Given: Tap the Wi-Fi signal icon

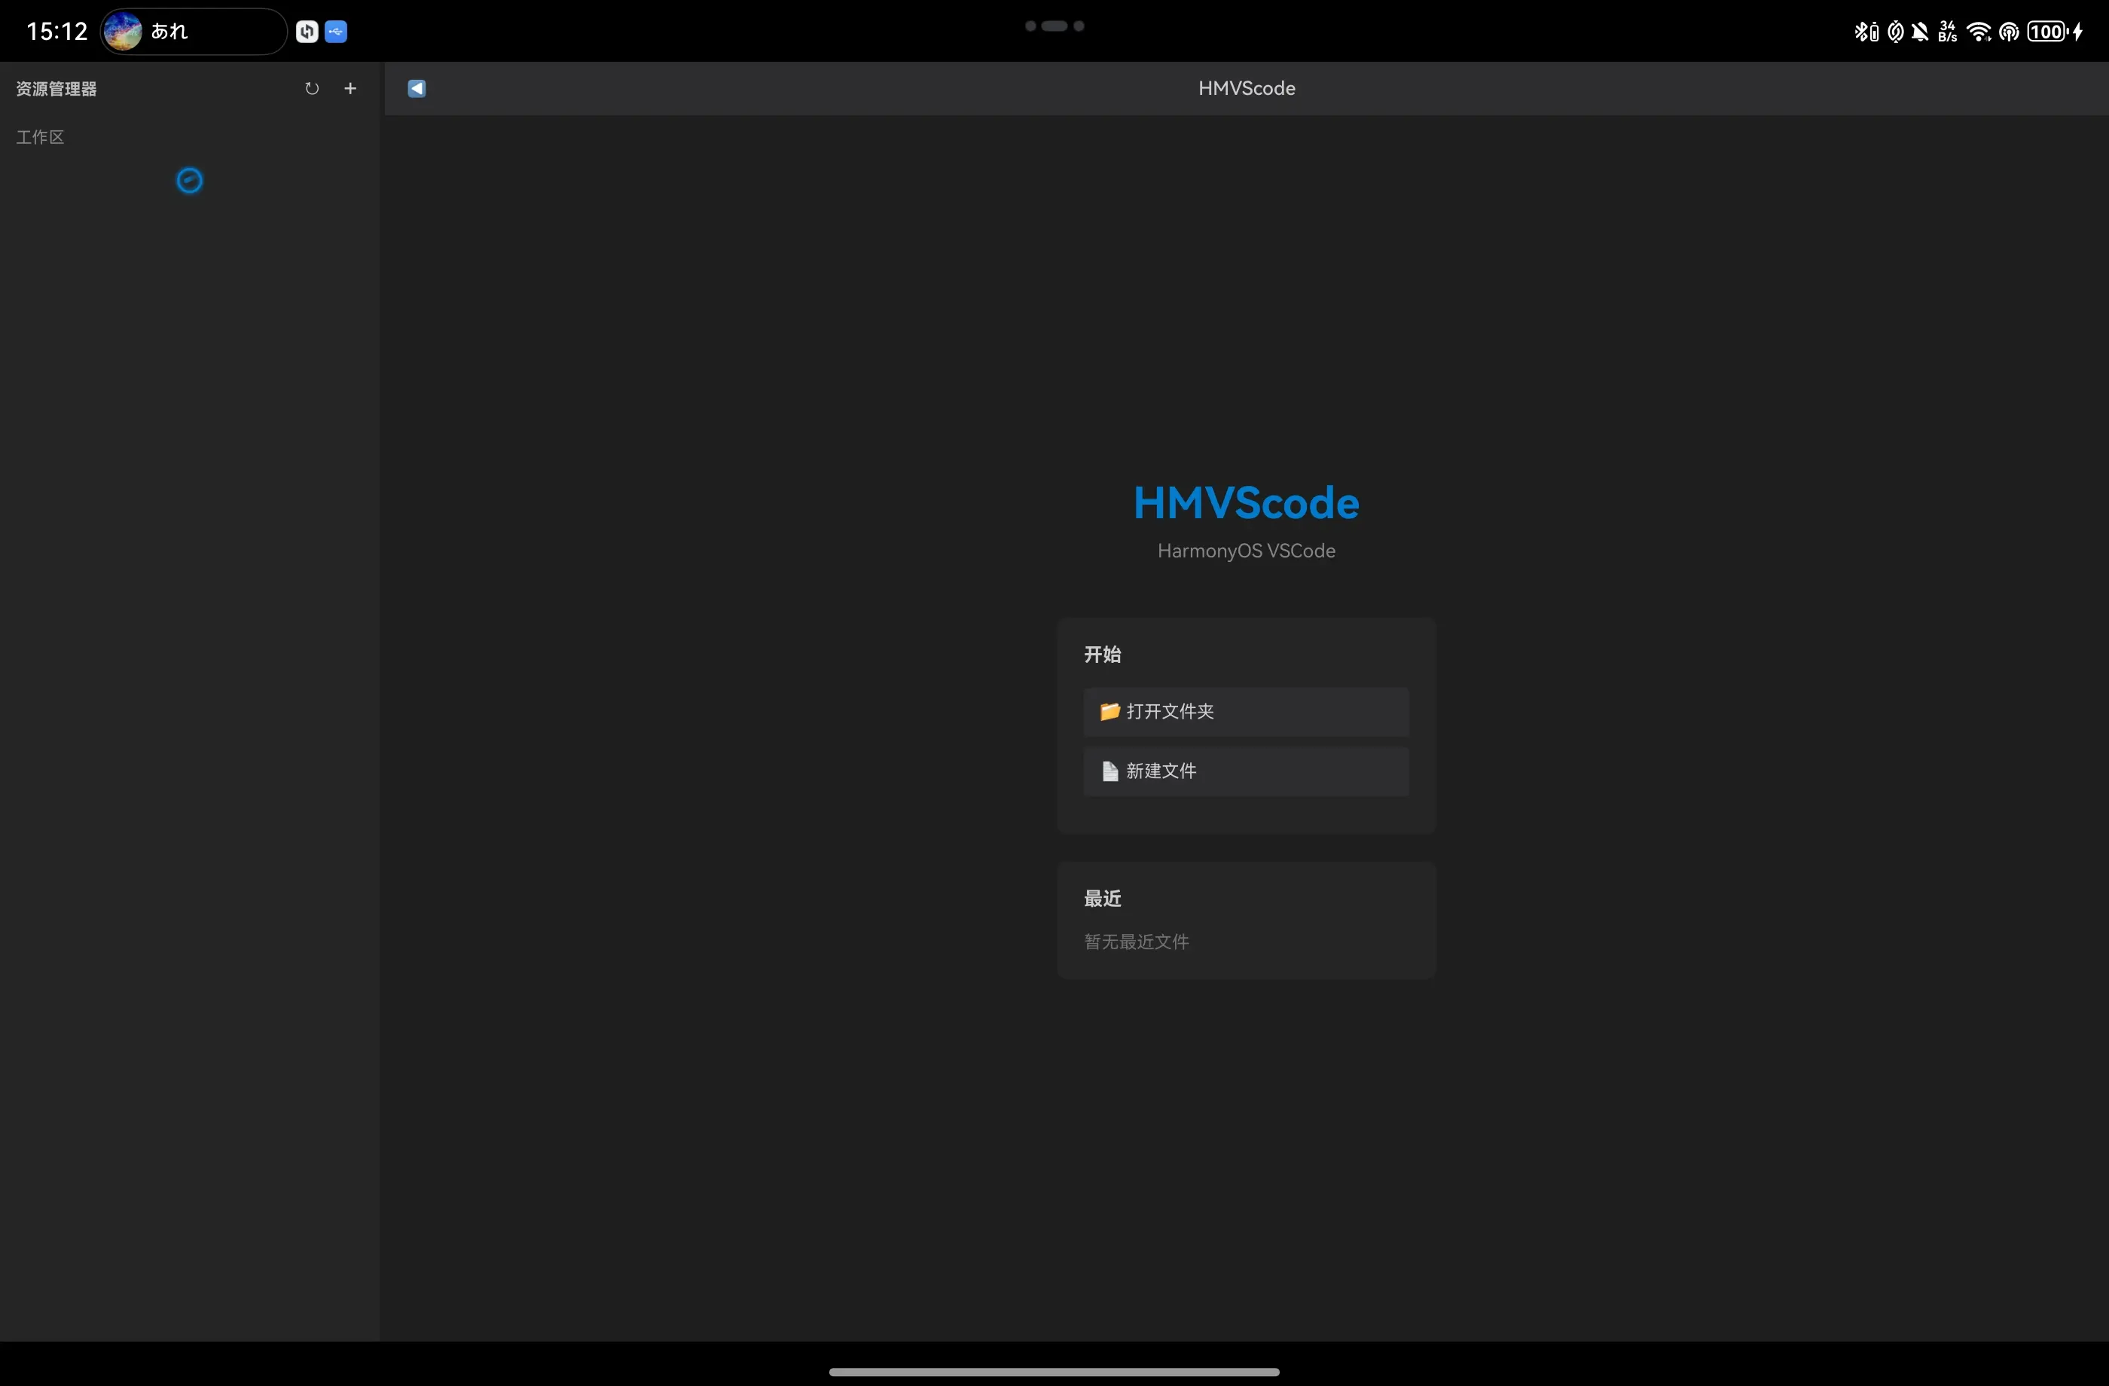Looking at the screenshot, I should tap(1977, 32).
